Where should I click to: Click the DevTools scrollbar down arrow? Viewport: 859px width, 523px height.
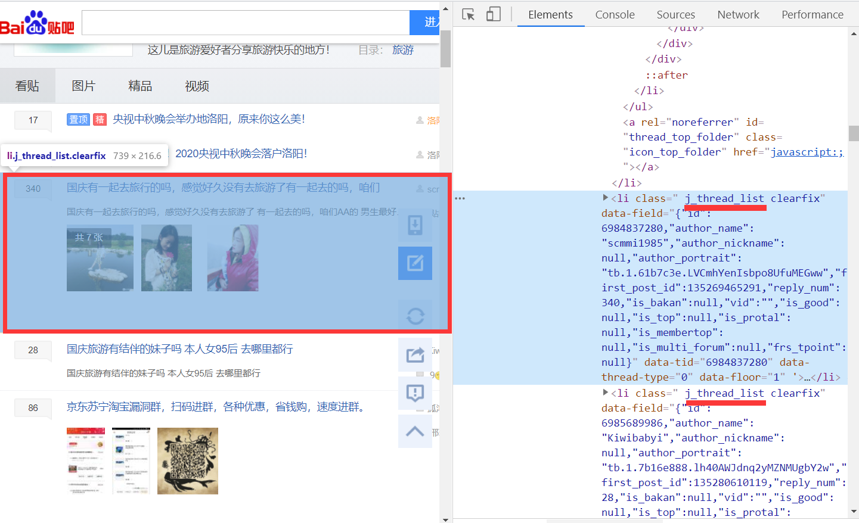pyautogui.click(x=854, y=511)
